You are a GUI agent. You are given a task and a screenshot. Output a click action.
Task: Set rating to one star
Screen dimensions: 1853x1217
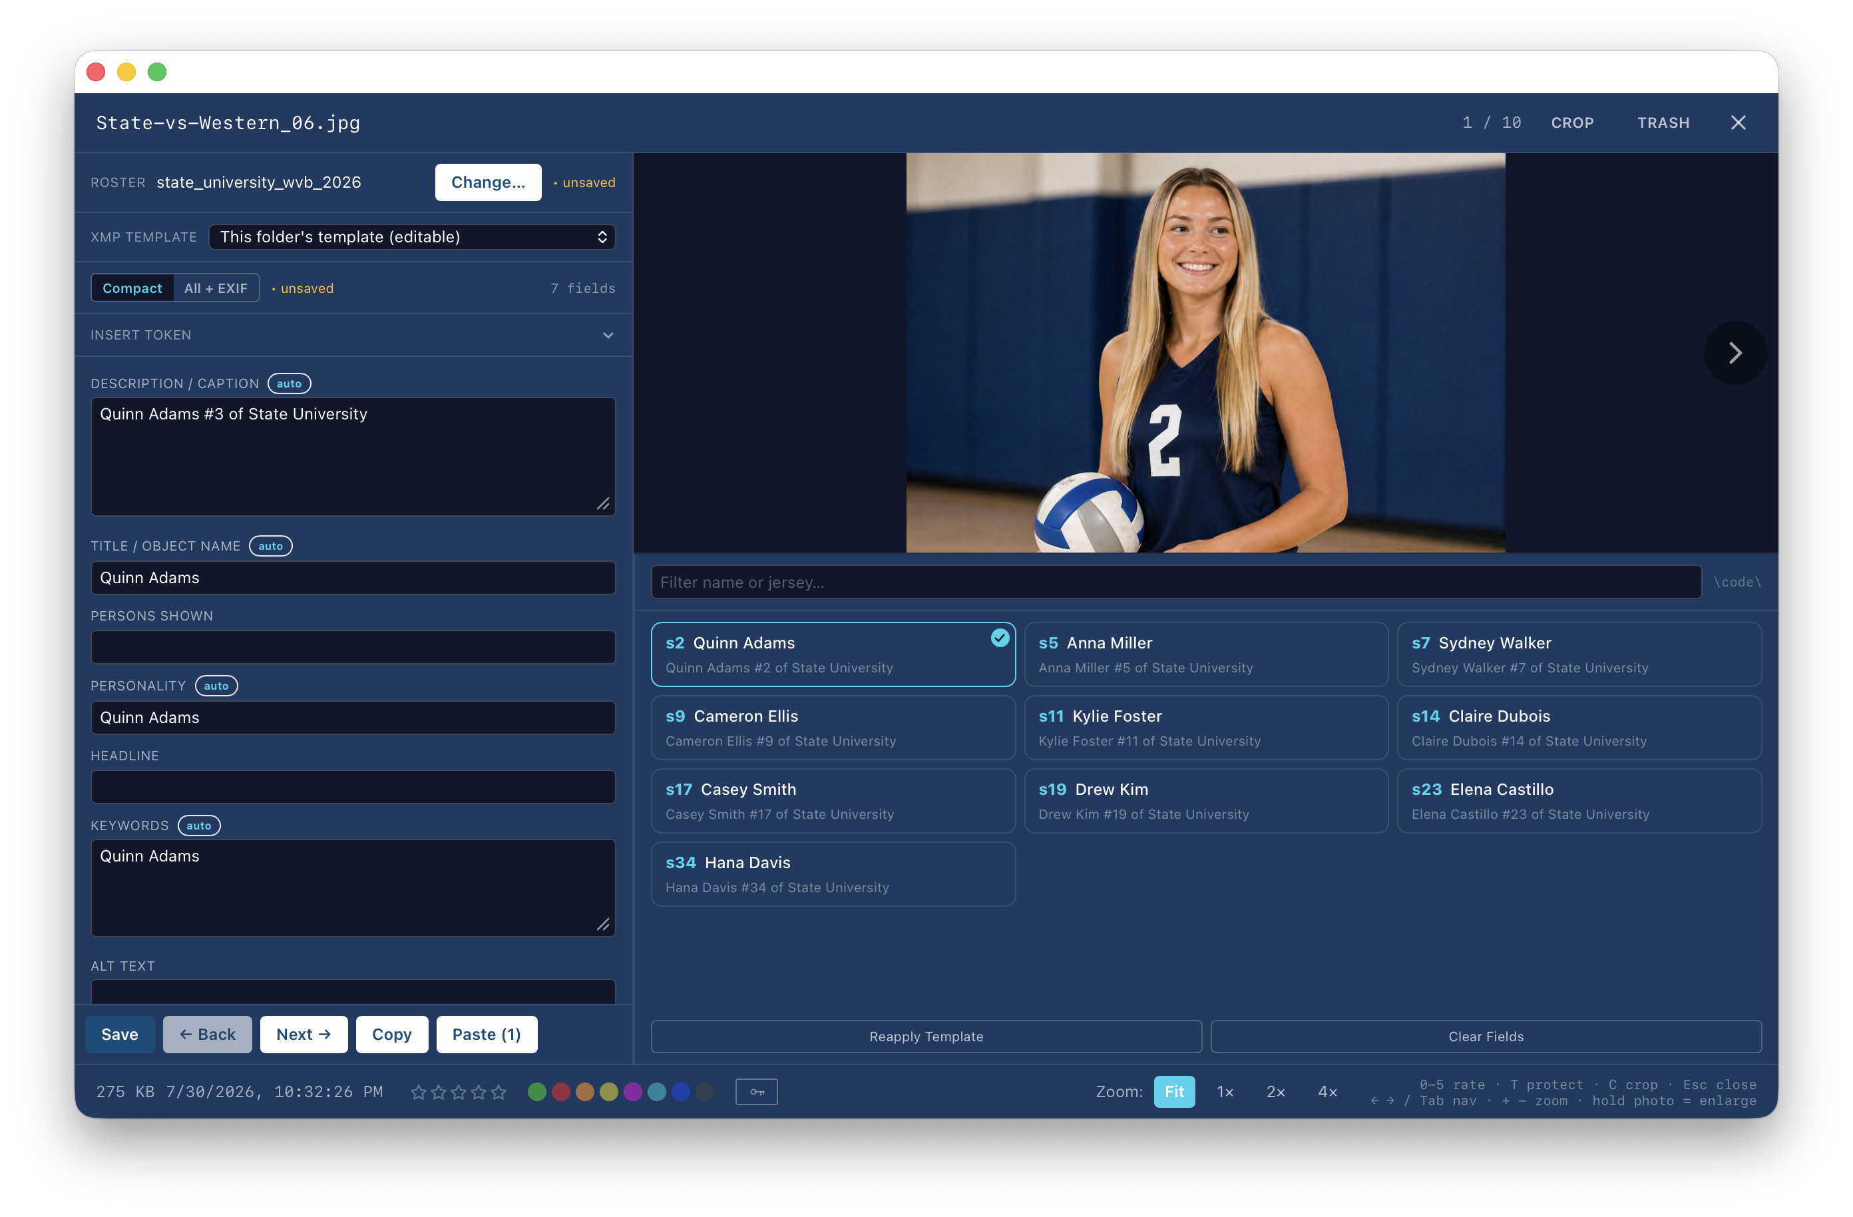[418, 1092]
